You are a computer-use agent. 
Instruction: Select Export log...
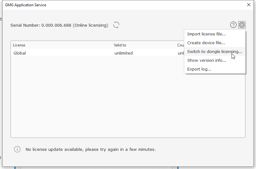(215, 69)
